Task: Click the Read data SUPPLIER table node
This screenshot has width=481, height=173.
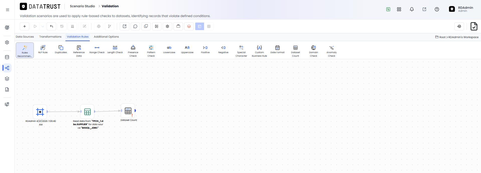Action: click(x=87, y=112)
